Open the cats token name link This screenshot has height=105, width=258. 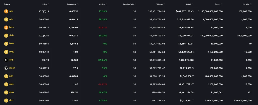[12, 84]
